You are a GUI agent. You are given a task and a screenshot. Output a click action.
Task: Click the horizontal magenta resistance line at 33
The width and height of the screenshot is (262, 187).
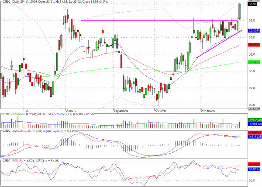click(159, 20)
